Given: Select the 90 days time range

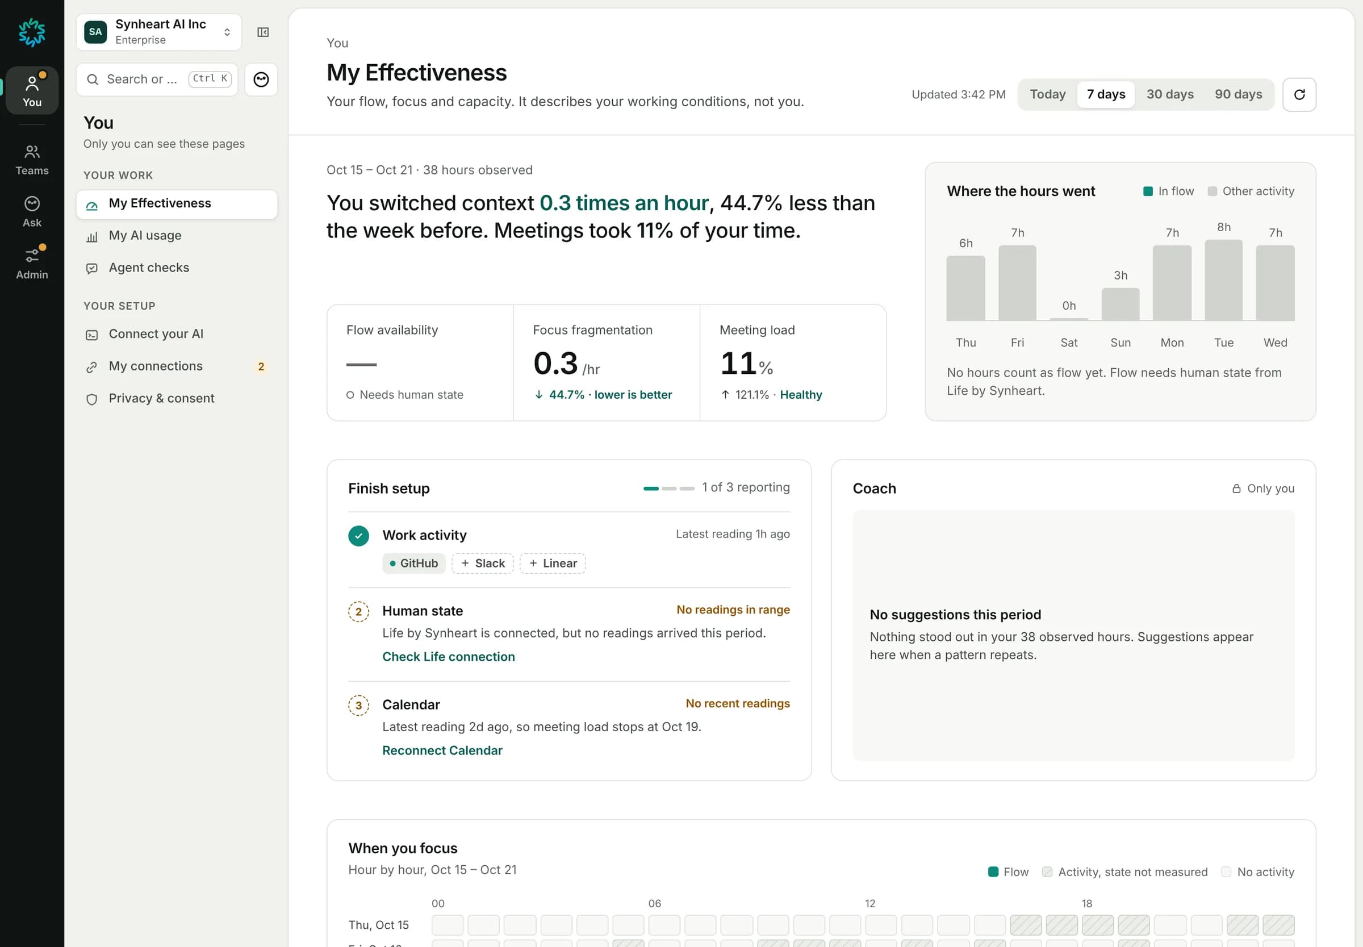Looking at the screenshot, I should [x=1238, y=94].
